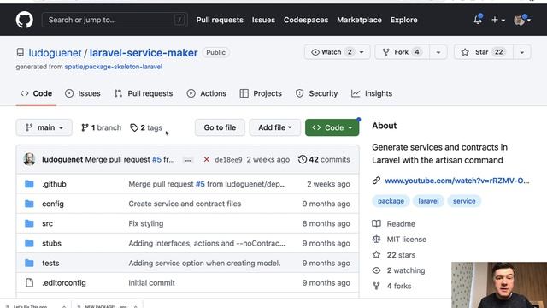Screen dimensions: 547x308
Task: Switch to the Security tab
Action: tap(317, 93)
